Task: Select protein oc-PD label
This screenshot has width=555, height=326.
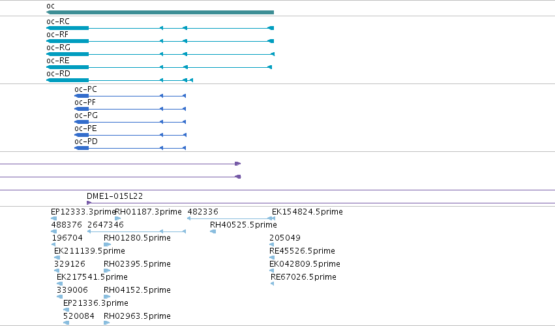Action: [86, 141]
